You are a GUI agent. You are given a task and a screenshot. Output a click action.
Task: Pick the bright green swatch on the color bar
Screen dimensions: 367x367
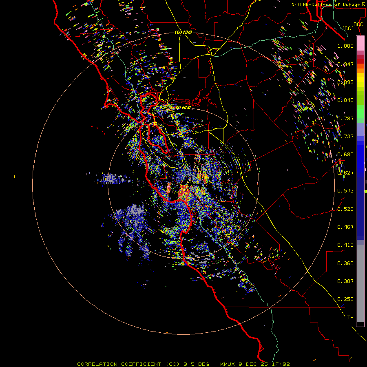click(360, 111)
